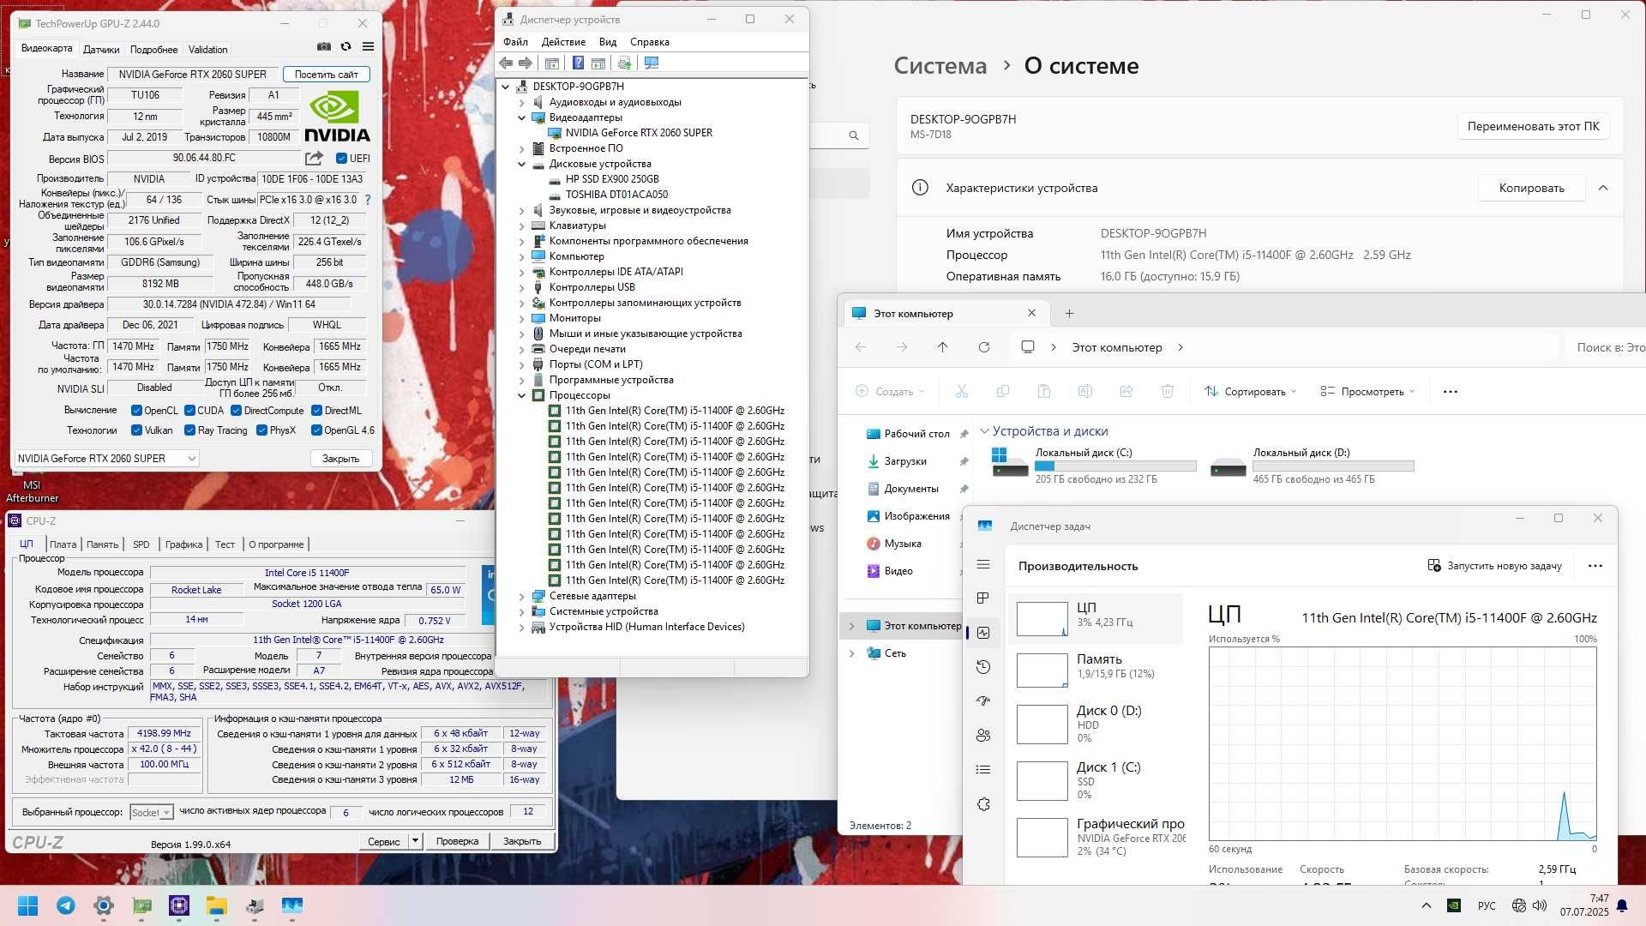Image resolution: width=1646 pixels, height=926 pixels.
Task: Switch to Validation tab in GPU-Z
Action: click(208, 50)
